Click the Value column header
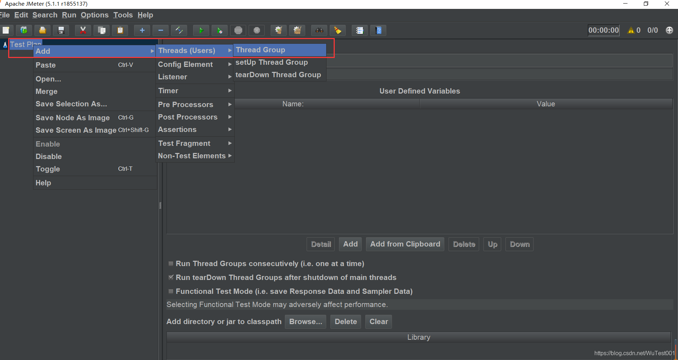This screenshot has height=360, width=678. 546,104
